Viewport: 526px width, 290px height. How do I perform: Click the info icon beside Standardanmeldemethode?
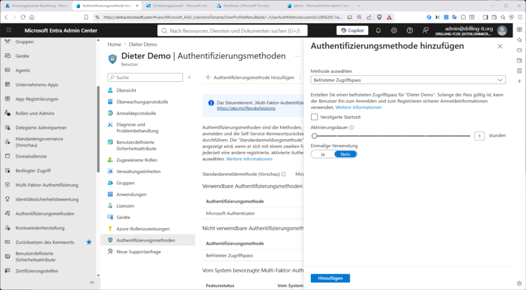point(283,174)
